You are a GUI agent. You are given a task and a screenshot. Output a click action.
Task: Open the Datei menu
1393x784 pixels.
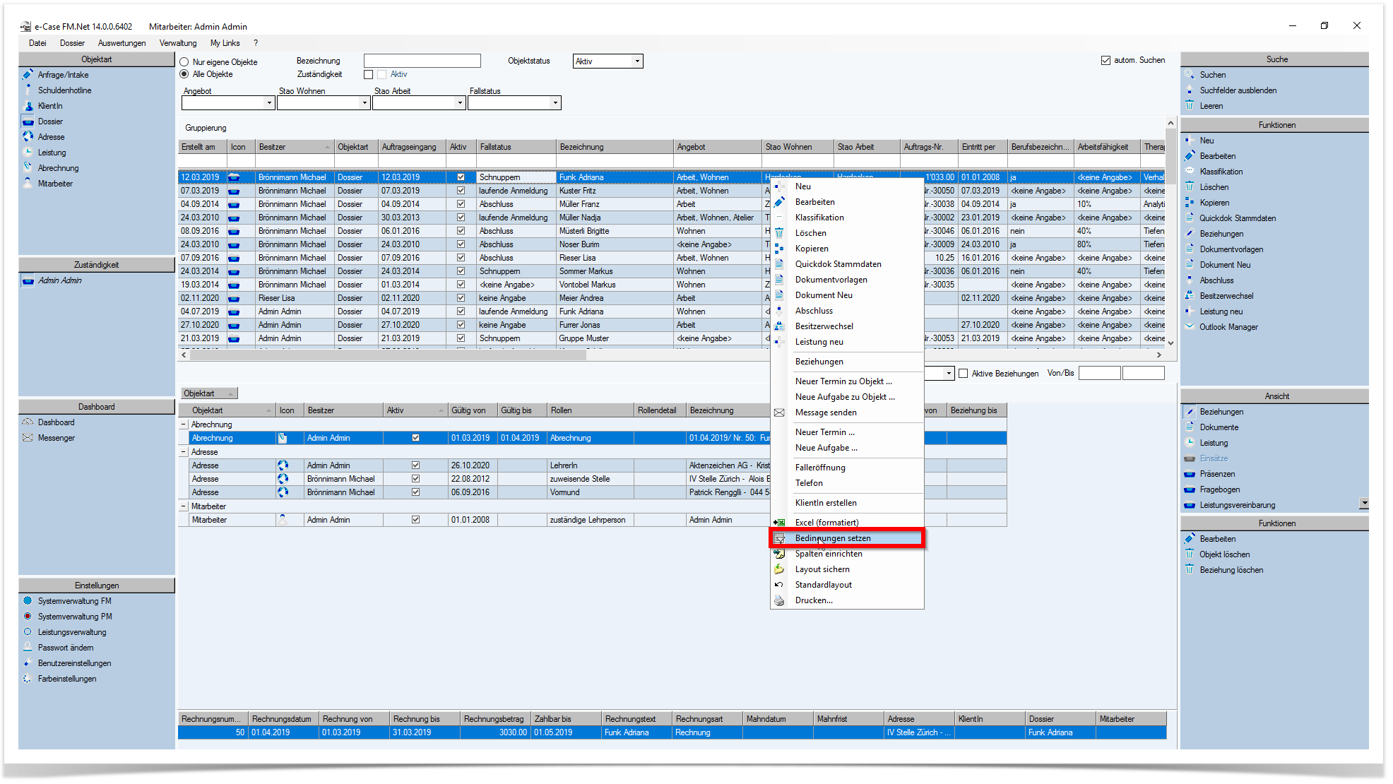[x=37, y=43]
